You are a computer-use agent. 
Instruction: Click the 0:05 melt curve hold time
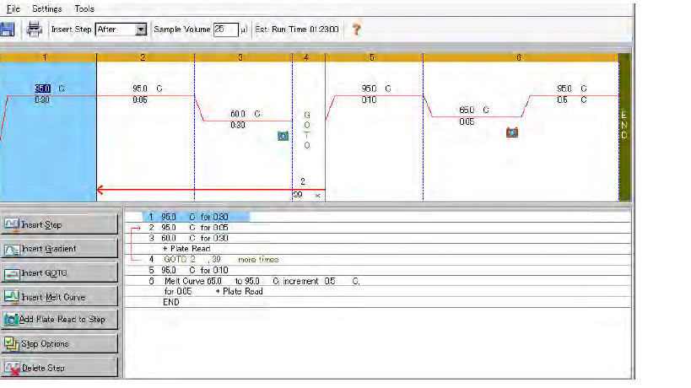467,121
